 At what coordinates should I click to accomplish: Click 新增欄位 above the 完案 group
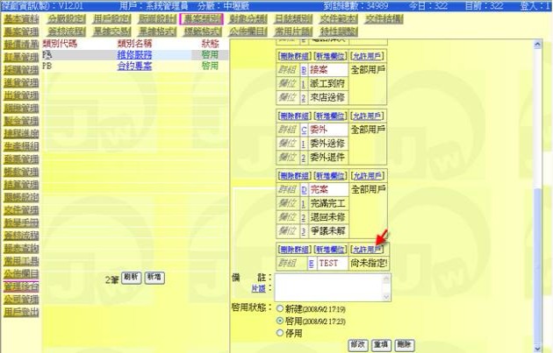(331, 177)
